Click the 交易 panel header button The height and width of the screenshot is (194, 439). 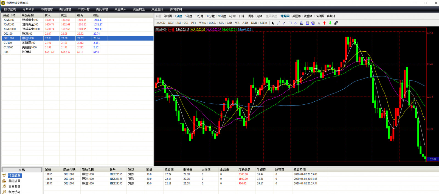point(22,170)
